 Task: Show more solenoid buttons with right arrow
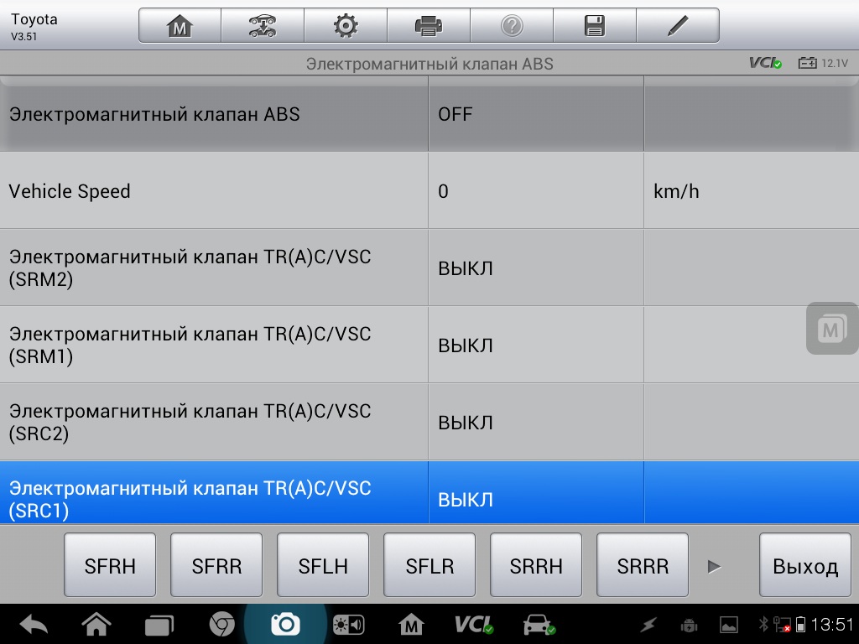(x=715, y=567)
